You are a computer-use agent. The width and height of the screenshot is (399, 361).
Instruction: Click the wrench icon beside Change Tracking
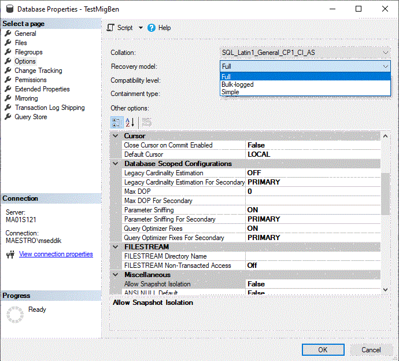click(8, 70)
